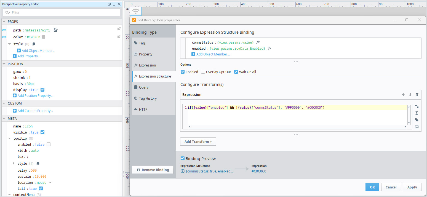Move Expression transform down with arrow icon
This screenshot has width=427, height=197.
pos(410,95)
